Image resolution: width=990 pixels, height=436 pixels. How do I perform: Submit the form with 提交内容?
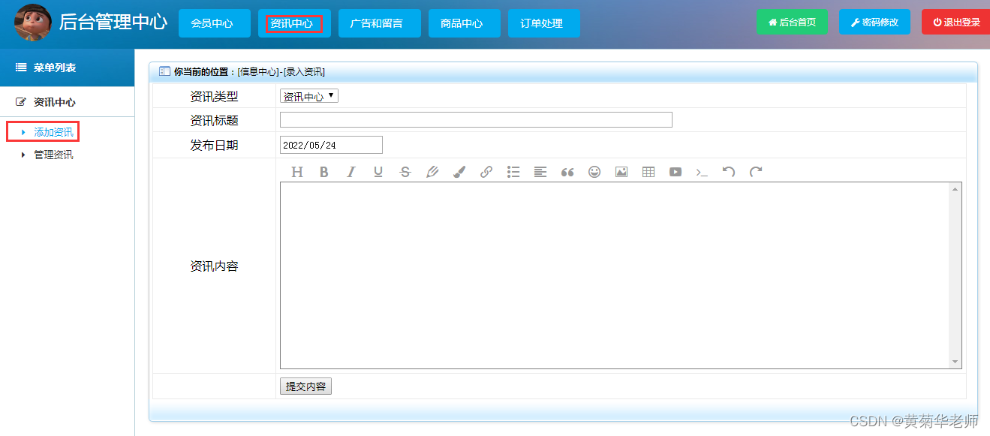click(305, 386)
